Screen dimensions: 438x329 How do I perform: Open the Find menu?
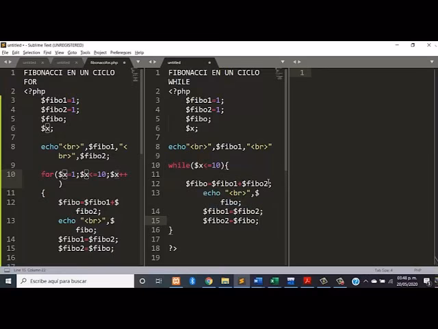click(47, 53)
